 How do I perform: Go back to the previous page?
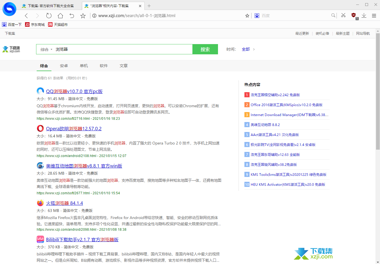click(x=26, y=16)
